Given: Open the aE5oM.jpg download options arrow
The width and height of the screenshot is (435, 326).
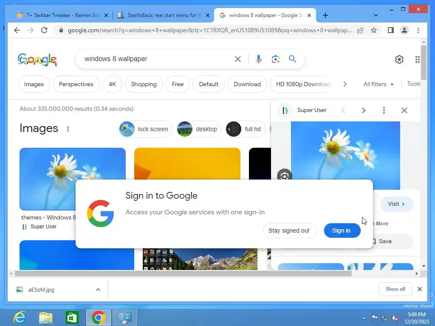Looking at the screenshot, I should pos(98,289).
